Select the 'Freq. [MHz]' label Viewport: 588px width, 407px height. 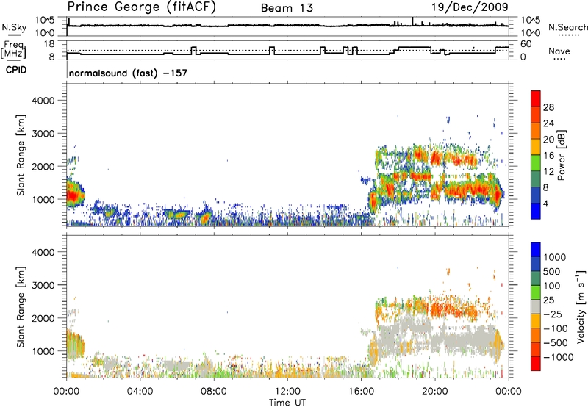click(14, 49)
